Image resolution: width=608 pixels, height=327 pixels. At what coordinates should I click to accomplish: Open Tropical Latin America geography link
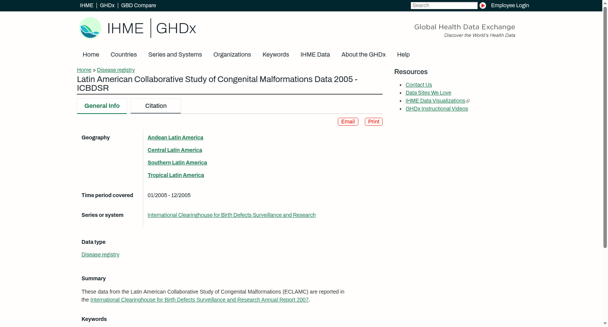click(x=176, y=175)
